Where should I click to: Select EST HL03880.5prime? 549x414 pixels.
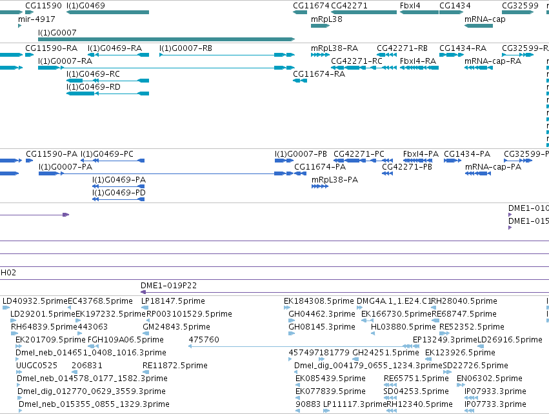pos(403,326)
